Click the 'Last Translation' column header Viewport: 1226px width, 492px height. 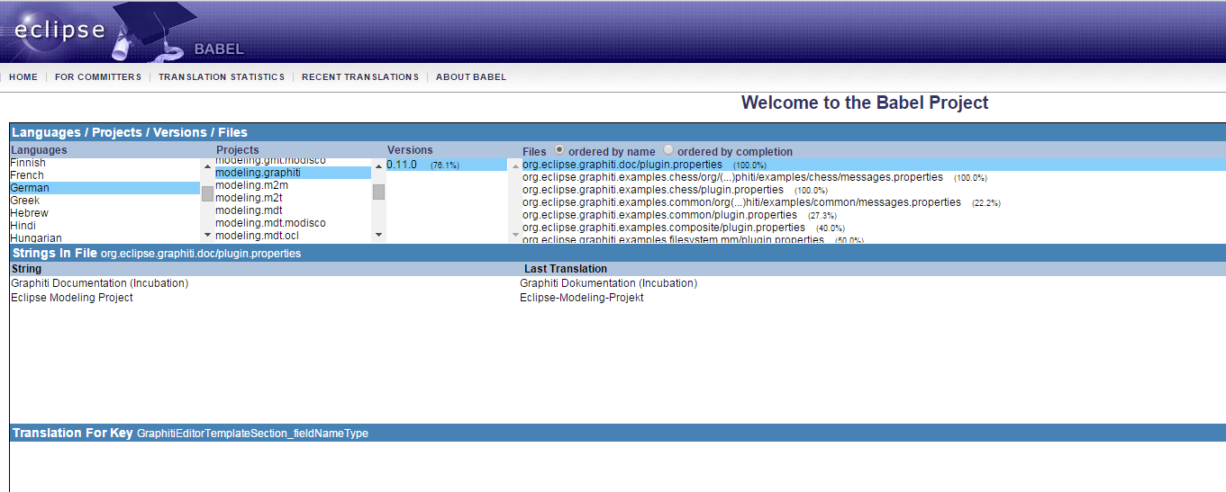tap(566, 269)
